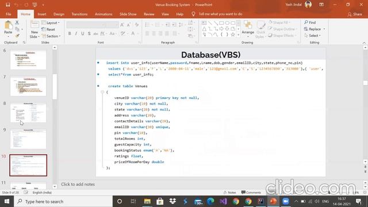Open the Change Case Aa dropdown
The height and width of the screenshot is (207, 368).
point(113,33)
